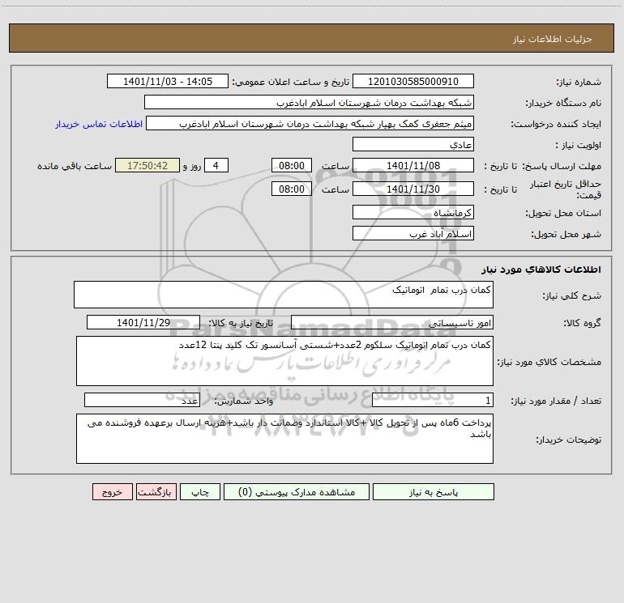Open مشاهده مدارک پیوستی (0) button
624x603 pixels.
(297, 491)
